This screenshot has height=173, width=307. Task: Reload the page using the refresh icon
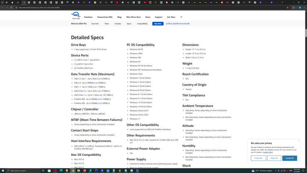point(11,7)
